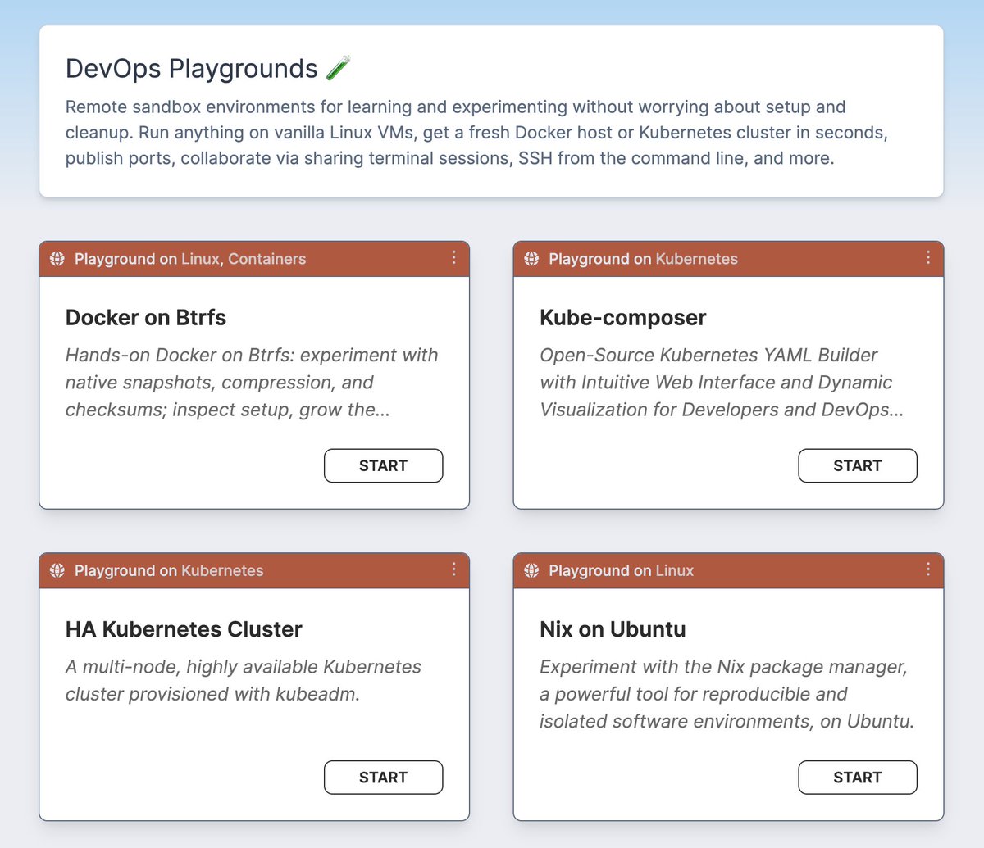Screen dimensions: 984x848
Task: Click the DevOps Playgrounds heading
Action: [x=191, y=69]
